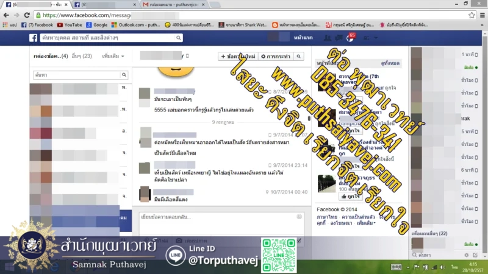The height and width of the screenshot is (274, 488).
Task: Reload the Facebook page
Action: (x=27, y=15)
